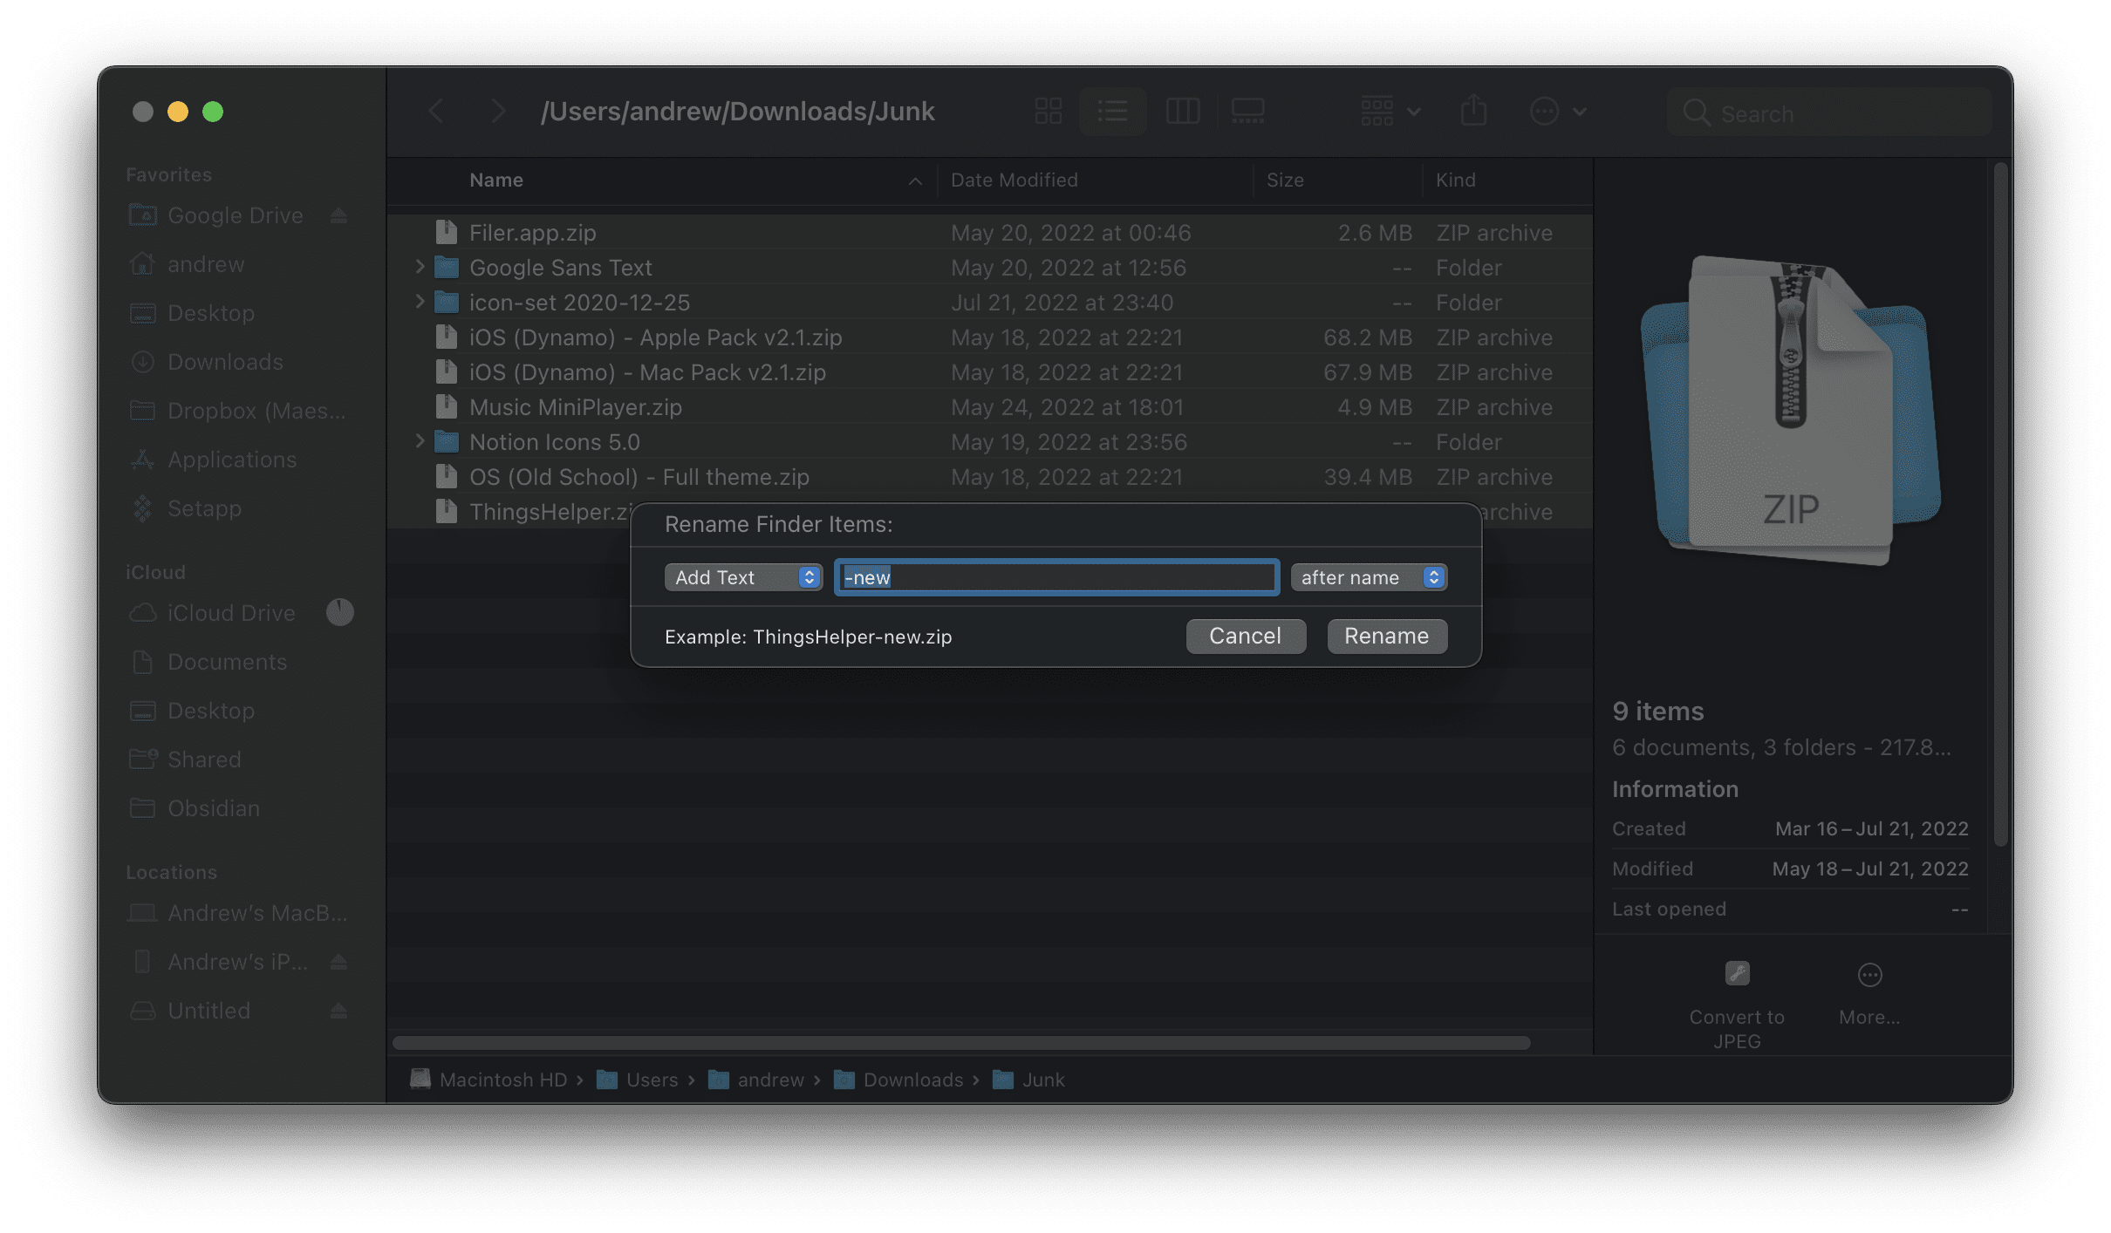Image resolution: width=2111 pixels, height=1233 pixels.
Task: Click the iCloud Drive storage progress indicator
Action: (340, 612)
